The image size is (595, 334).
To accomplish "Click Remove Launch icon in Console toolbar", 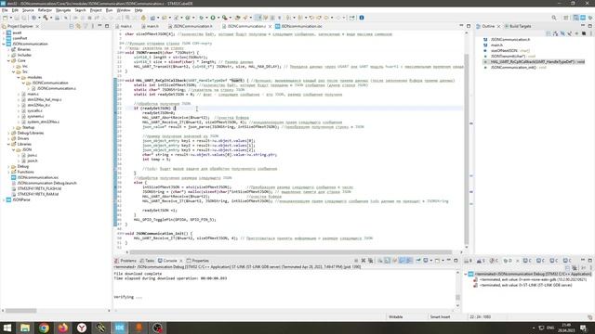I will point(364,261).
